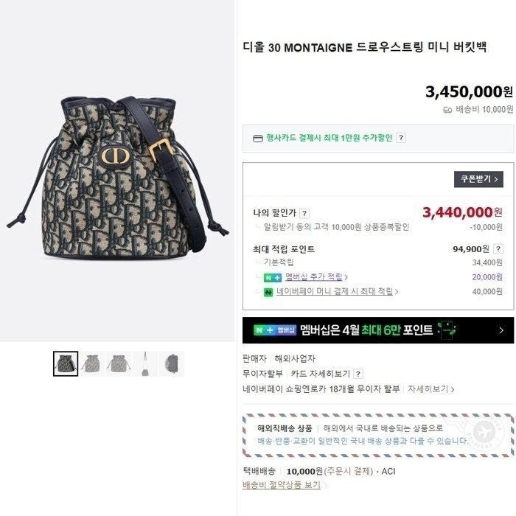Image resolution: width=516 pixels, height=516 pixels.
Task: Open 배송비 절약상품 보기 link
Action: (282, 485)
